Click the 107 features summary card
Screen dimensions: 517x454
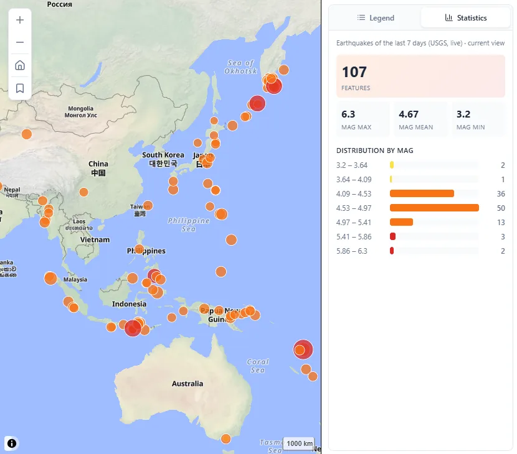420,76
